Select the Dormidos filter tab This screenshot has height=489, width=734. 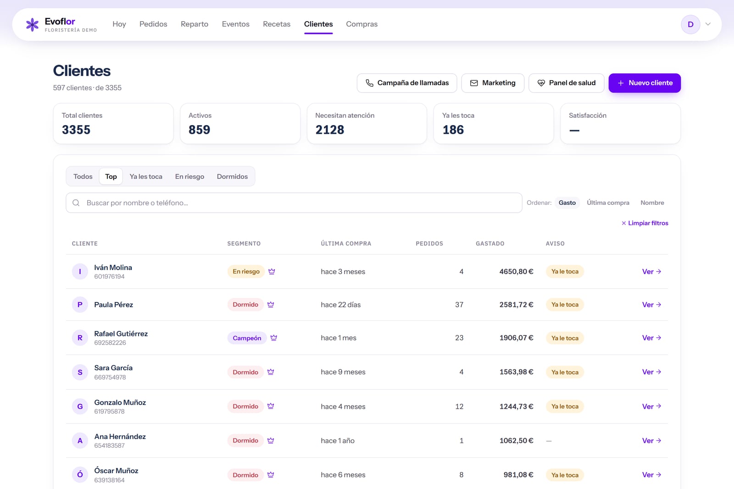click(x=232, y=176)
